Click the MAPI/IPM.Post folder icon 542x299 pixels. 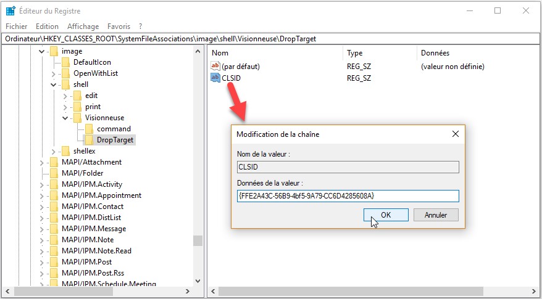(54, 262)
